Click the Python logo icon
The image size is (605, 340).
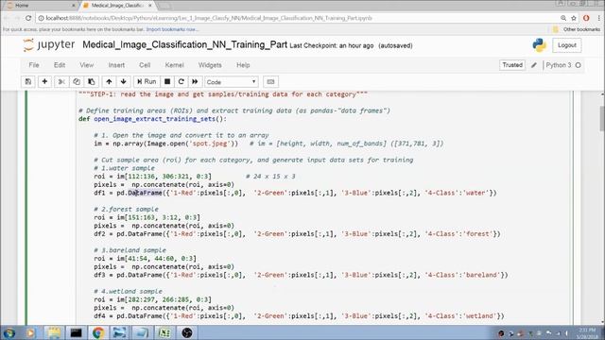coord(539,45)
